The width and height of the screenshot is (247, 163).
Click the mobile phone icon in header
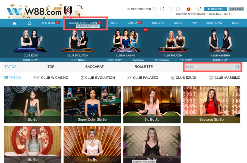point(170,9)
